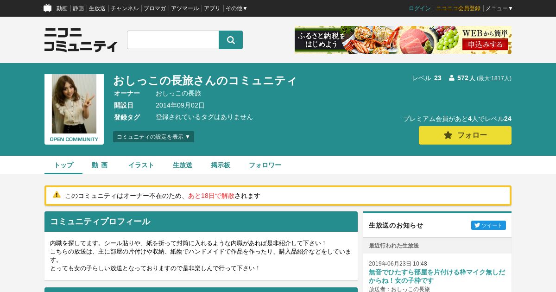556x292 pixels.
Task: Click the ふるさと納税 banner advertisement
Action: 403,40
